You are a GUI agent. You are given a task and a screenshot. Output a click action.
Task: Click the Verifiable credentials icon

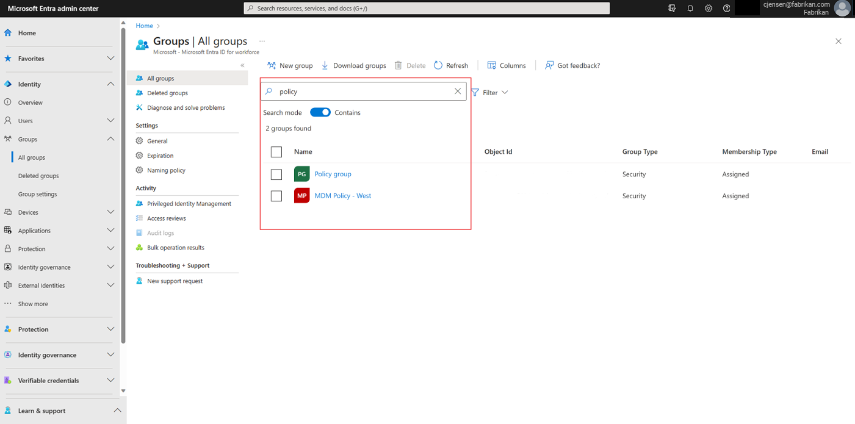[8, 381]
